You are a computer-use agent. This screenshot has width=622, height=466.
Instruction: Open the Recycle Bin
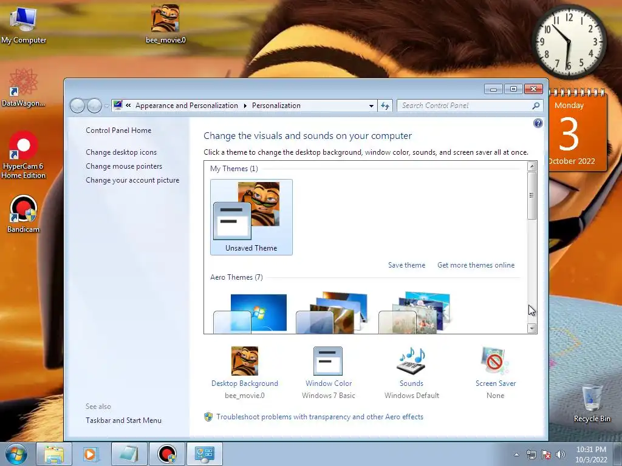[x=592, y=404]
